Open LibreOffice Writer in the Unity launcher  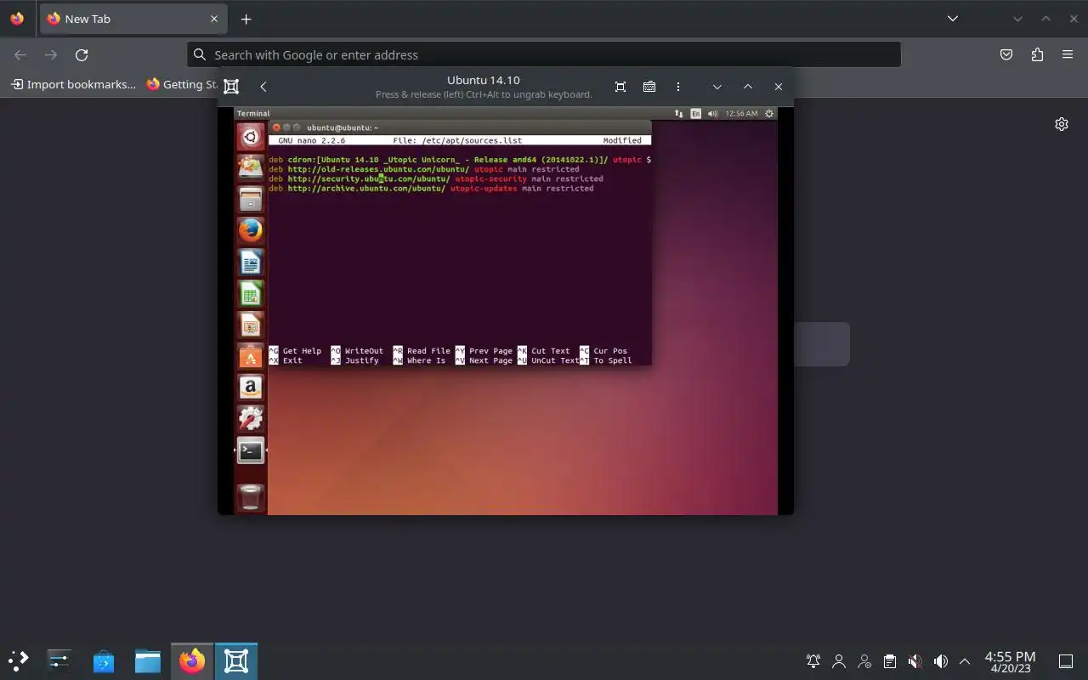coord(251,262)
